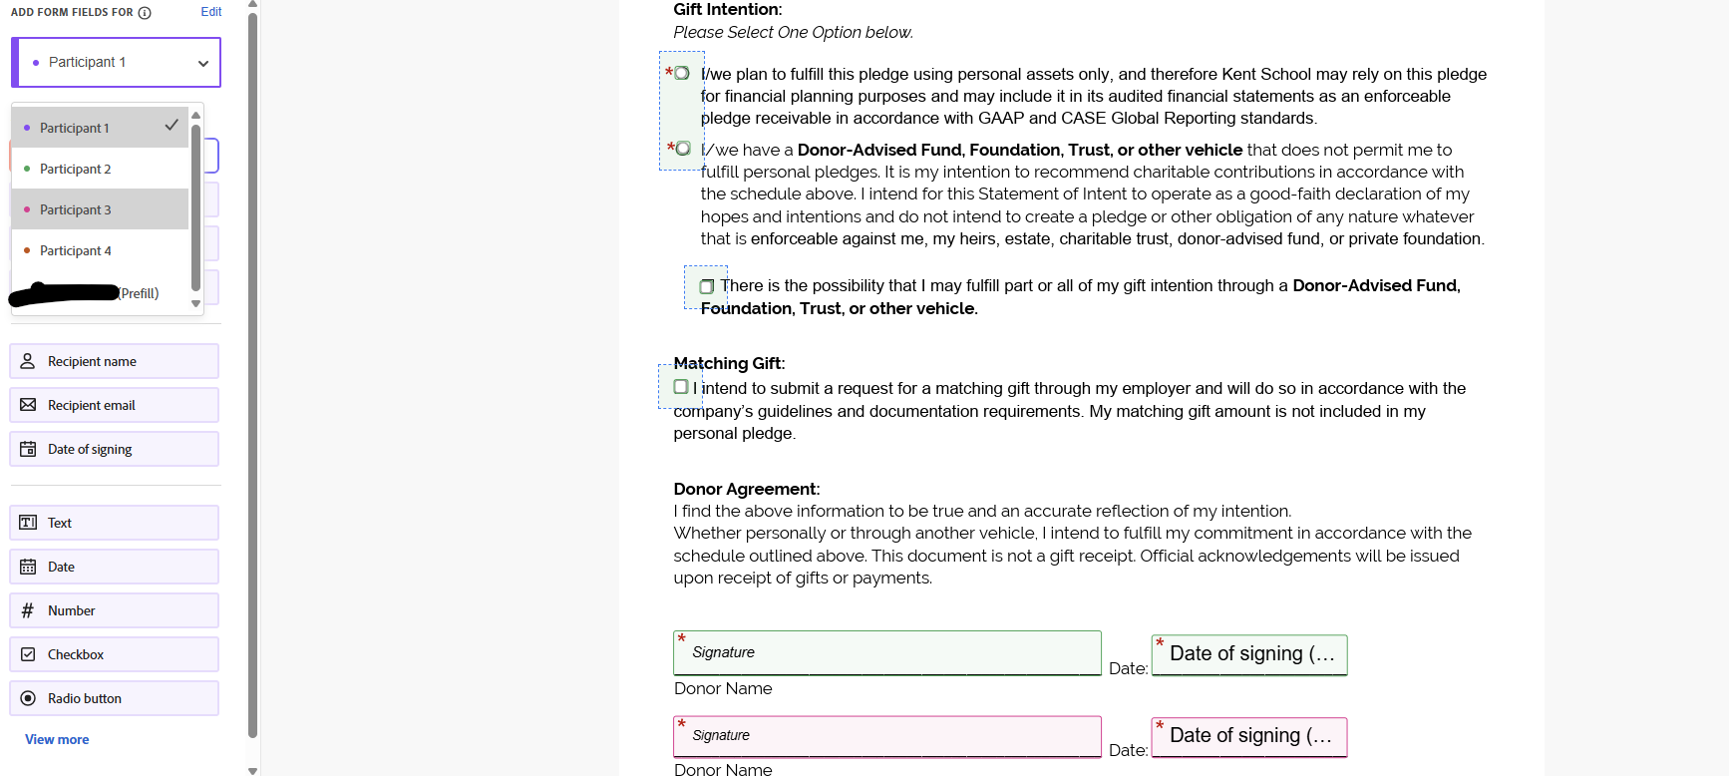Click the info icon beside Add Form Fields For
This screenshot has width=1729, height=776.
[145, 13]
